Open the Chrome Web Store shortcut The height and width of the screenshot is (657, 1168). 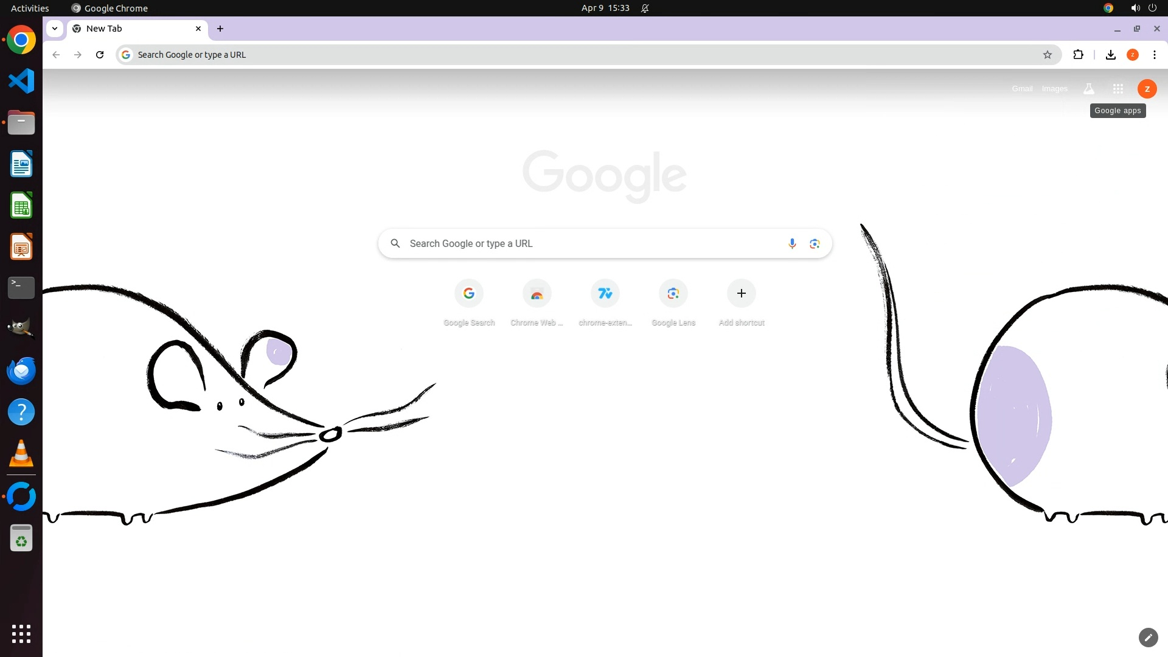point(537,294)
